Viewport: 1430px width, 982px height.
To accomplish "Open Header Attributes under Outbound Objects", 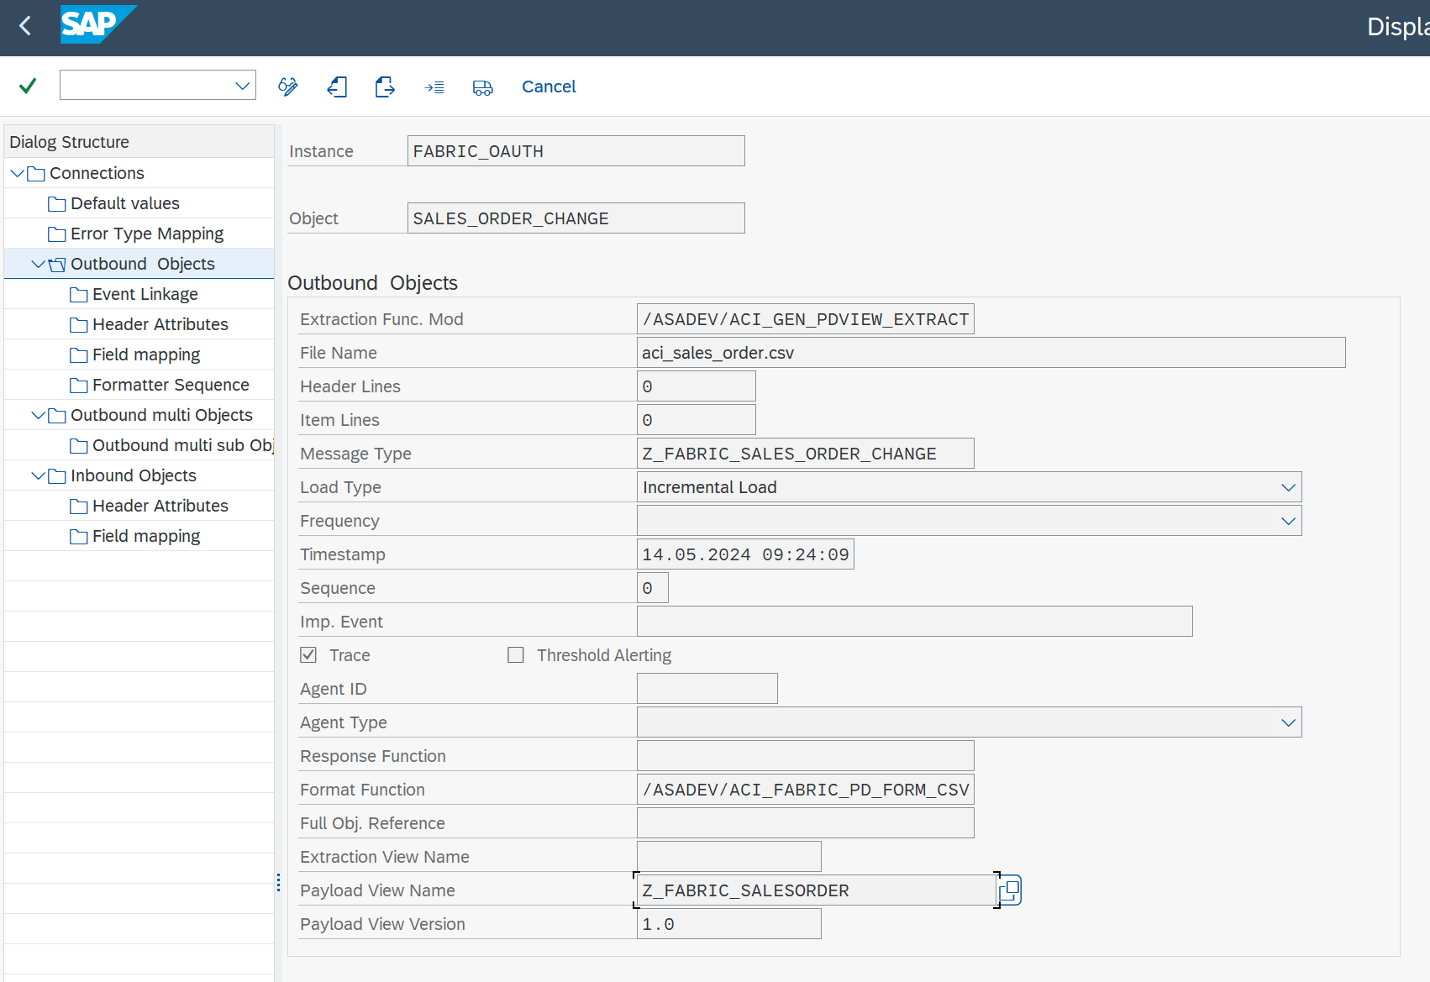I will [160, 324].
